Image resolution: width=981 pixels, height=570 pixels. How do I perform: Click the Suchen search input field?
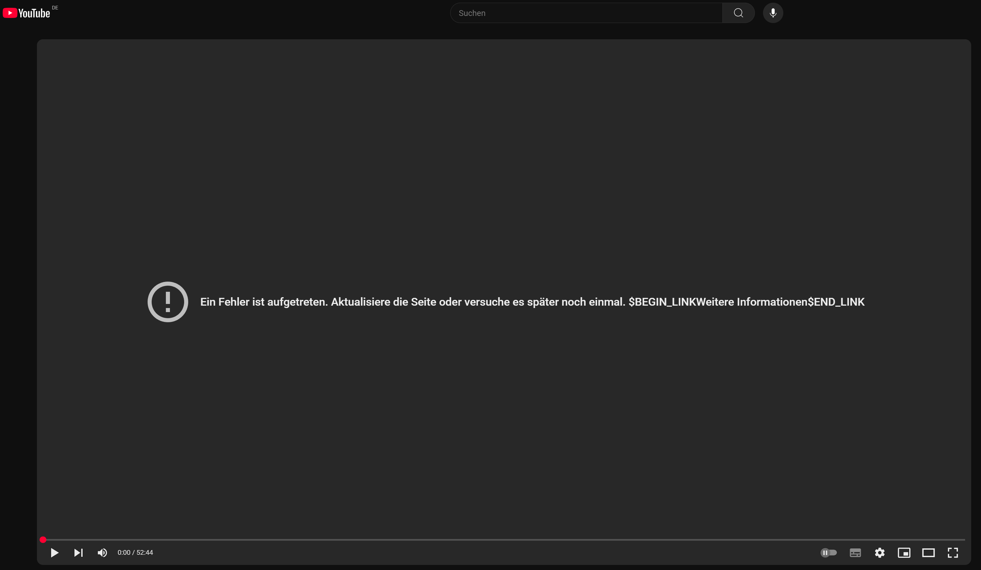pyautogui.click(x=586, y=13)
